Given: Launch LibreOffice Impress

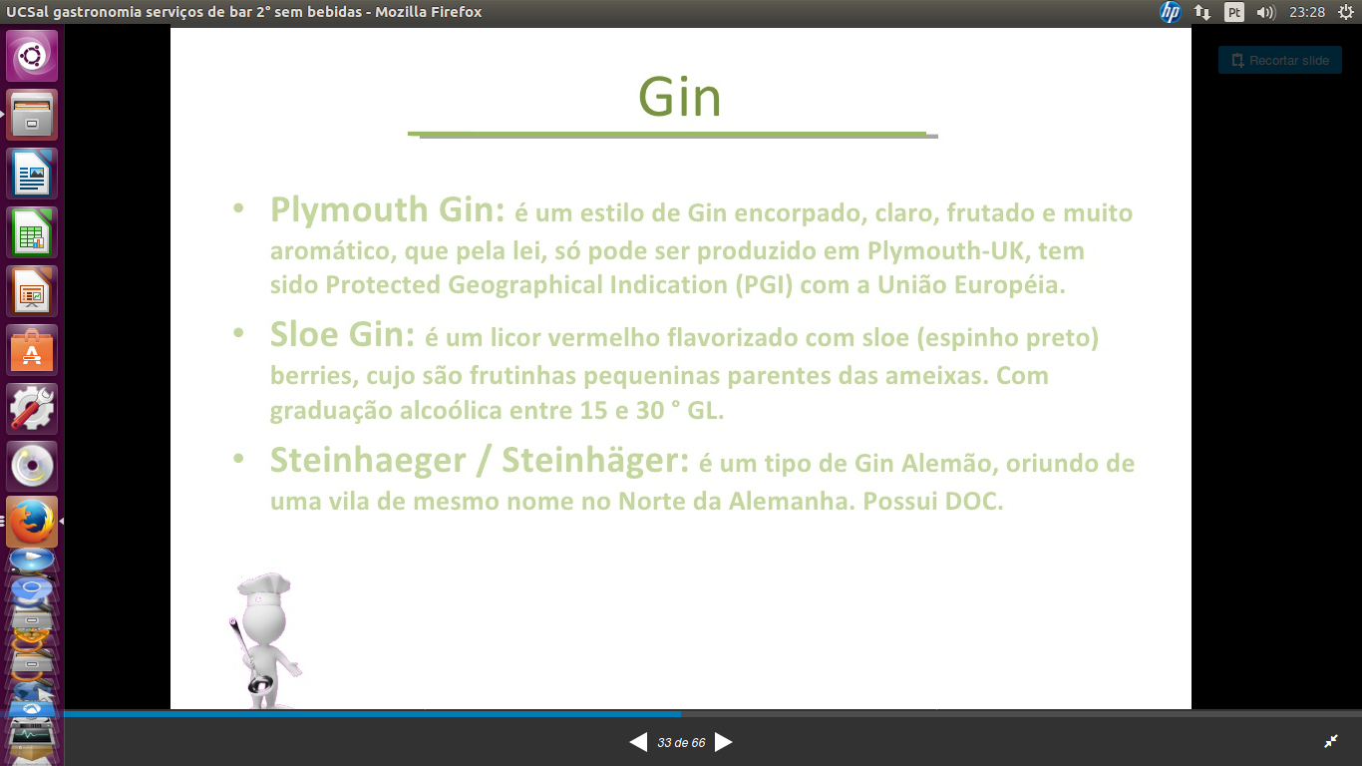Looking at the screenshot, I should [x=32, y=291].
